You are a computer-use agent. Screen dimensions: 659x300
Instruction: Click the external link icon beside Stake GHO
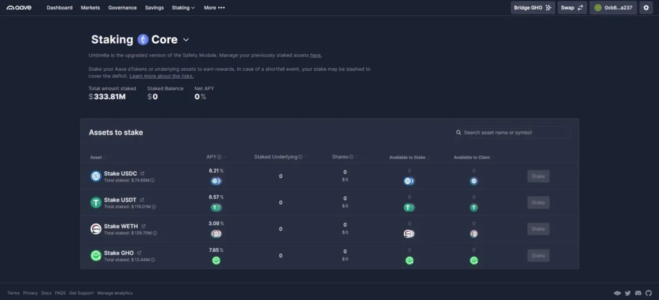(139, 252)
